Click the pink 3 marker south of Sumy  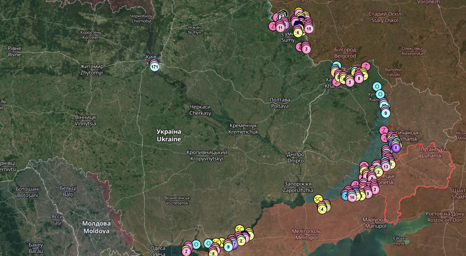pyautogui.click(x=306, y=49)
